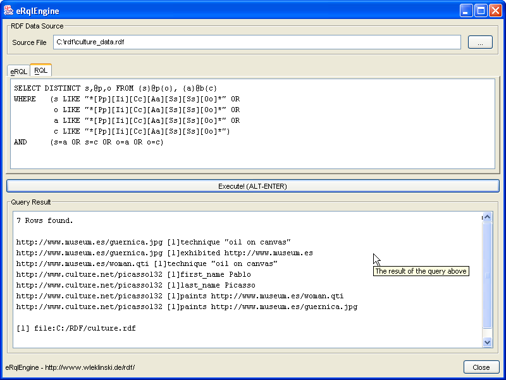Close the window with the title bar X
The width and height of the screenshot is (506, 380).
coord(495,10)
